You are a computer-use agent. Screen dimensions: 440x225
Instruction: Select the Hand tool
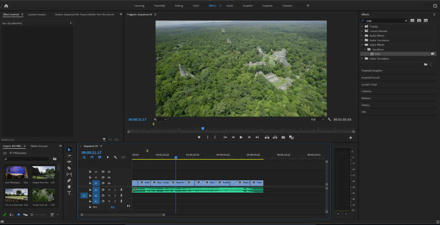(69, 186)
